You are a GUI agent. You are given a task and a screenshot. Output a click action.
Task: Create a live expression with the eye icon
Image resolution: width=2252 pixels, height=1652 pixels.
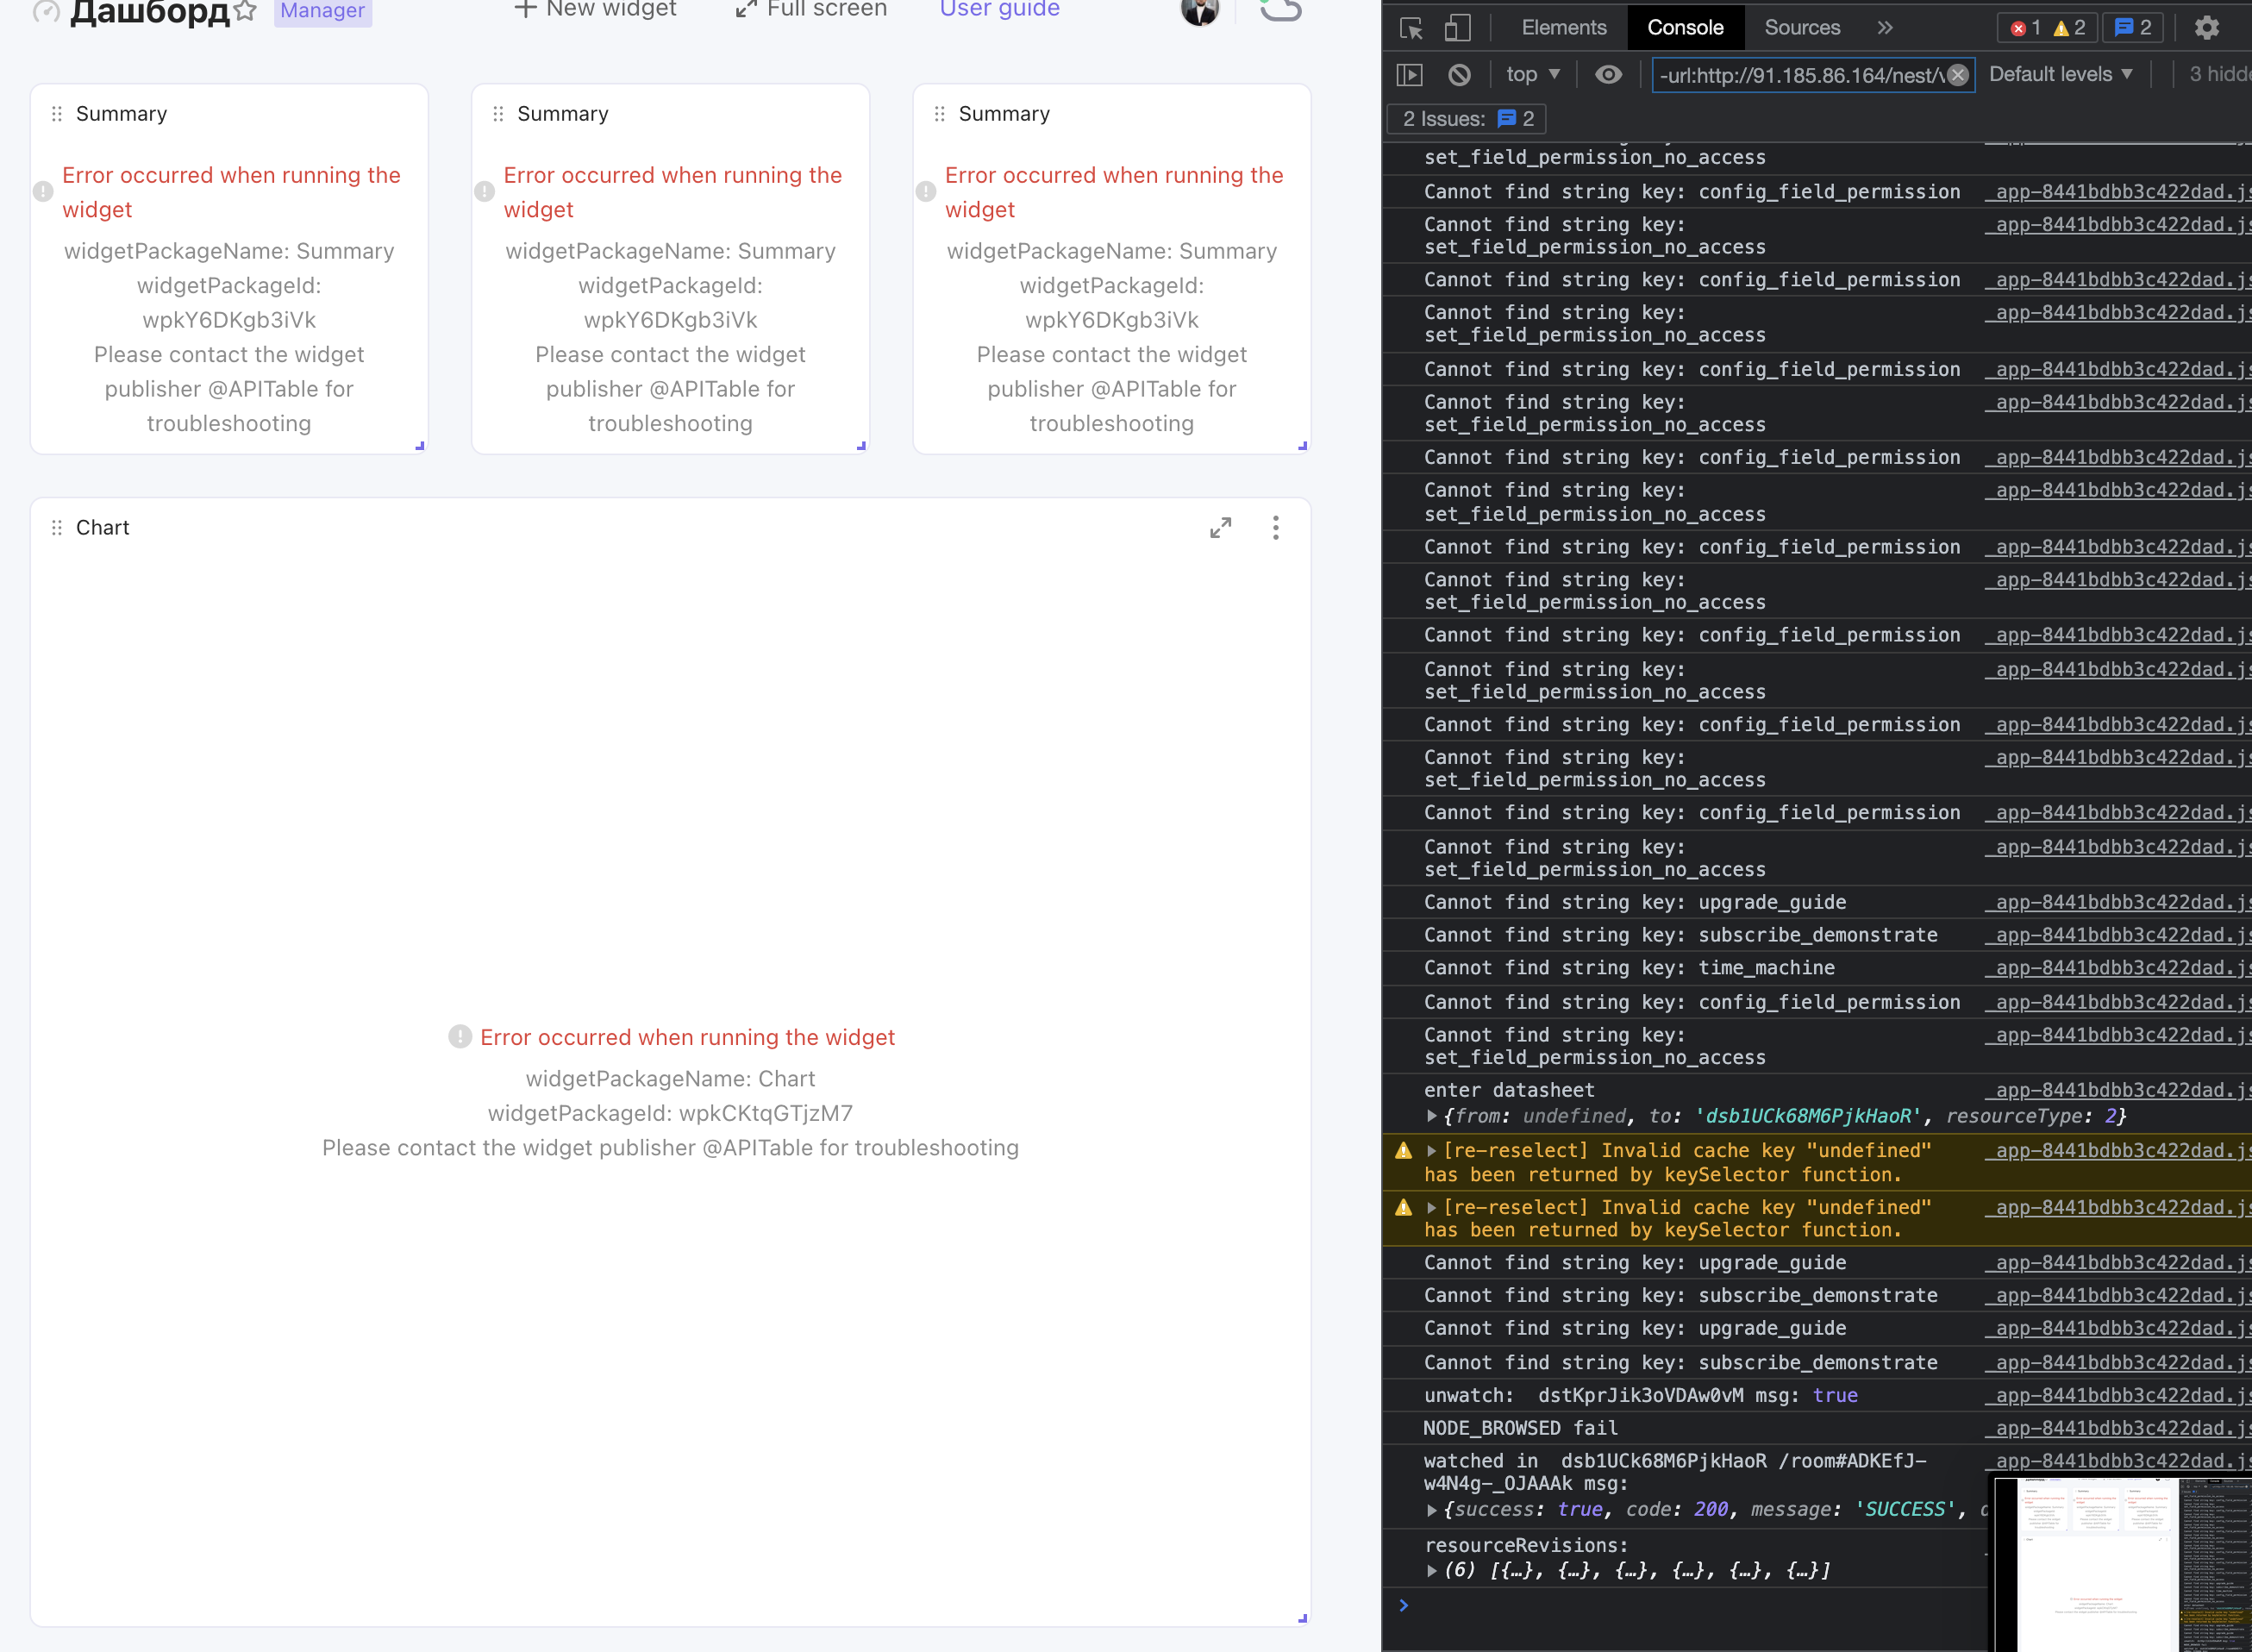point(1608,74)
